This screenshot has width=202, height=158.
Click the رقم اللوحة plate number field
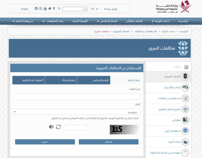(77, 97)
